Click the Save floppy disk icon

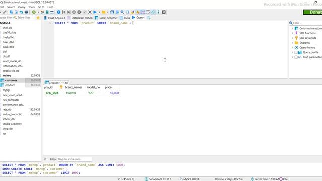[x=112, y=12]
